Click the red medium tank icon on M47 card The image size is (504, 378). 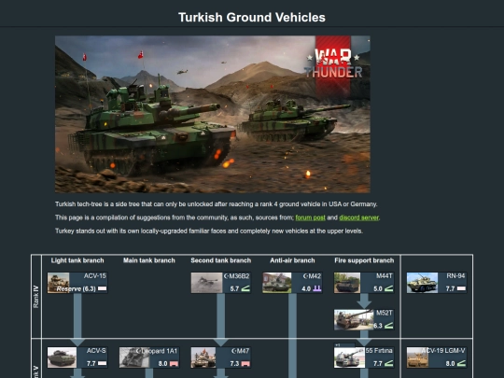click(245, 364)
